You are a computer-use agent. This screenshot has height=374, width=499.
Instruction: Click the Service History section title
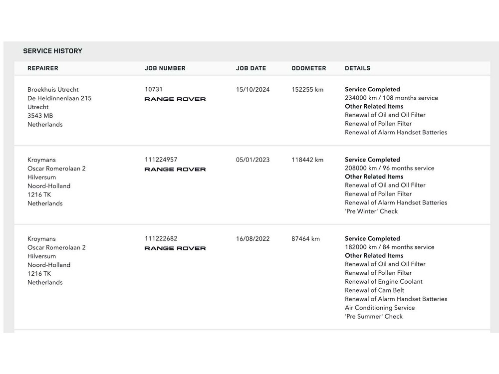pyautogui.click(x=53, y=51)
